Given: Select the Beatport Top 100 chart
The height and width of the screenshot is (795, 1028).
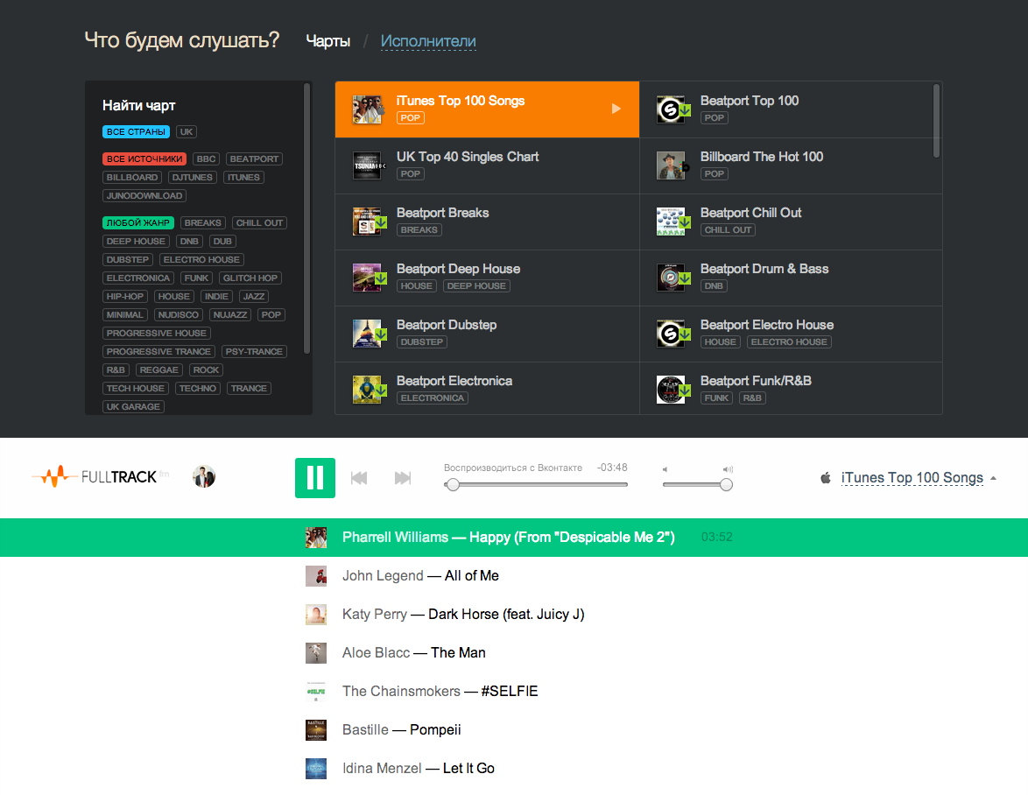Looking at the screenshot, I should click(791, 109).
